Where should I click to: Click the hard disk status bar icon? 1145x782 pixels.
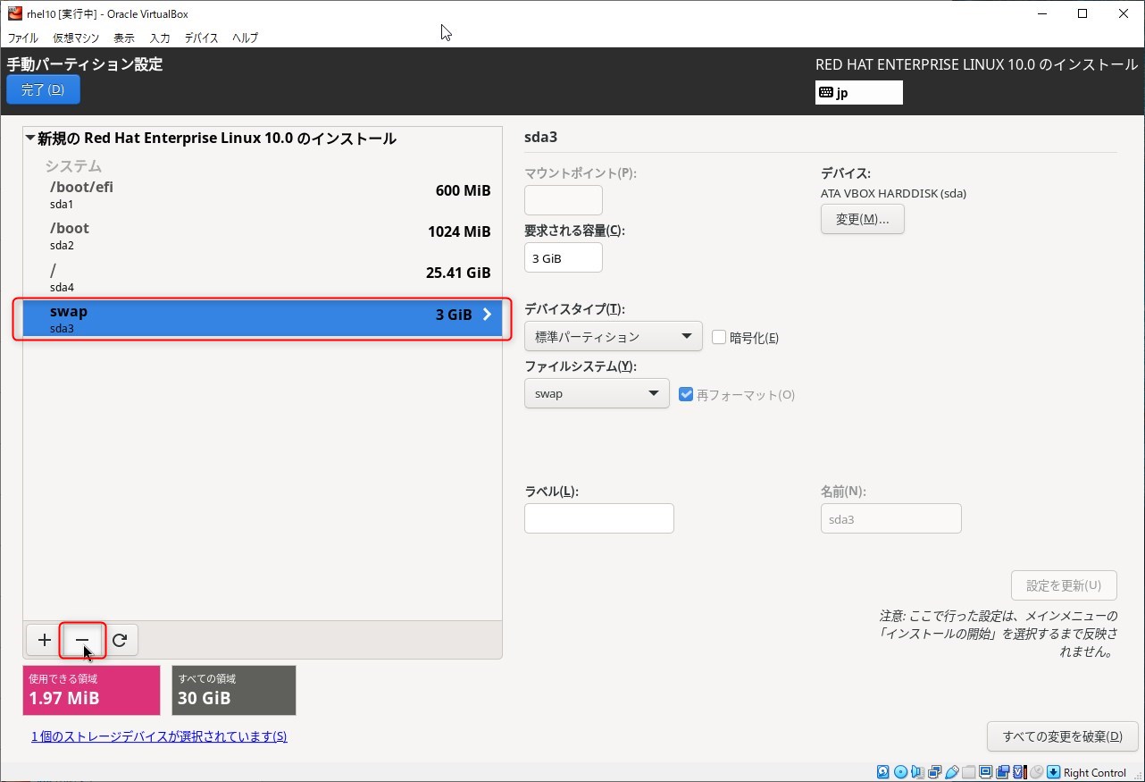click(882, 772)
